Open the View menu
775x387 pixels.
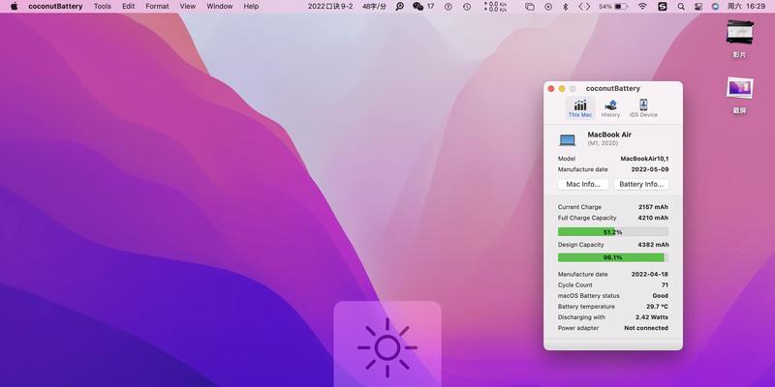click(x=187, y=7)
